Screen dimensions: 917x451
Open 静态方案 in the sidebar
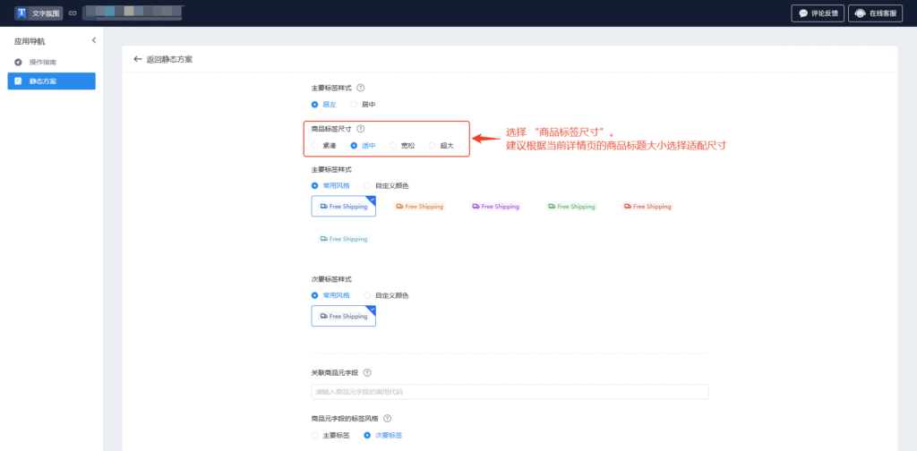[x=51, y=81]
